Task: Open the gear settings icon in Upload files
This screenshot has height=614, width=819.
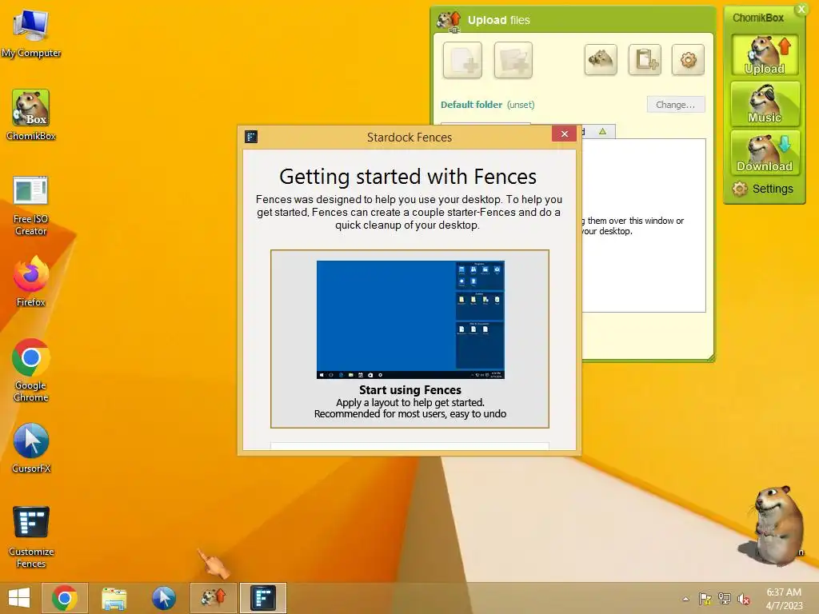Action: [688, 59]
